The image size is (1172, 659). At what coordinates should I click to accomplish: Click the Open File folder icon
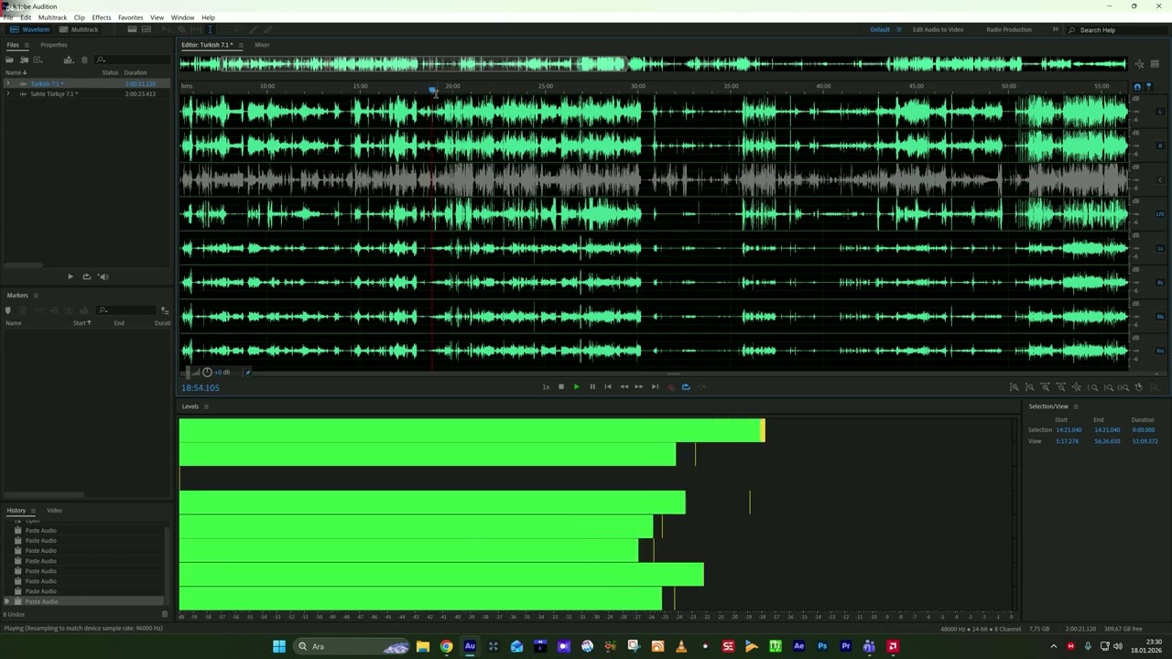pos(10,60)
